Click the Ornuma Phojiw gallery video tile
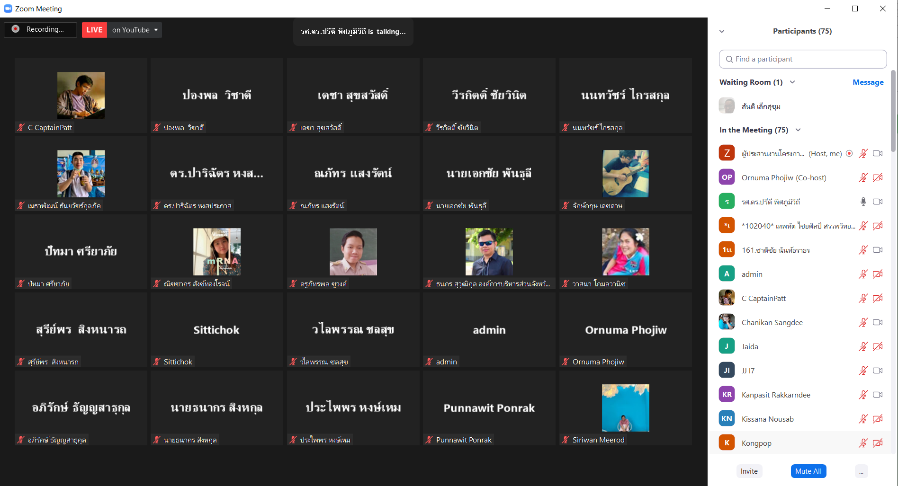Image resolution: width=898 pixels, height=486 pixels. coord(625,330)
